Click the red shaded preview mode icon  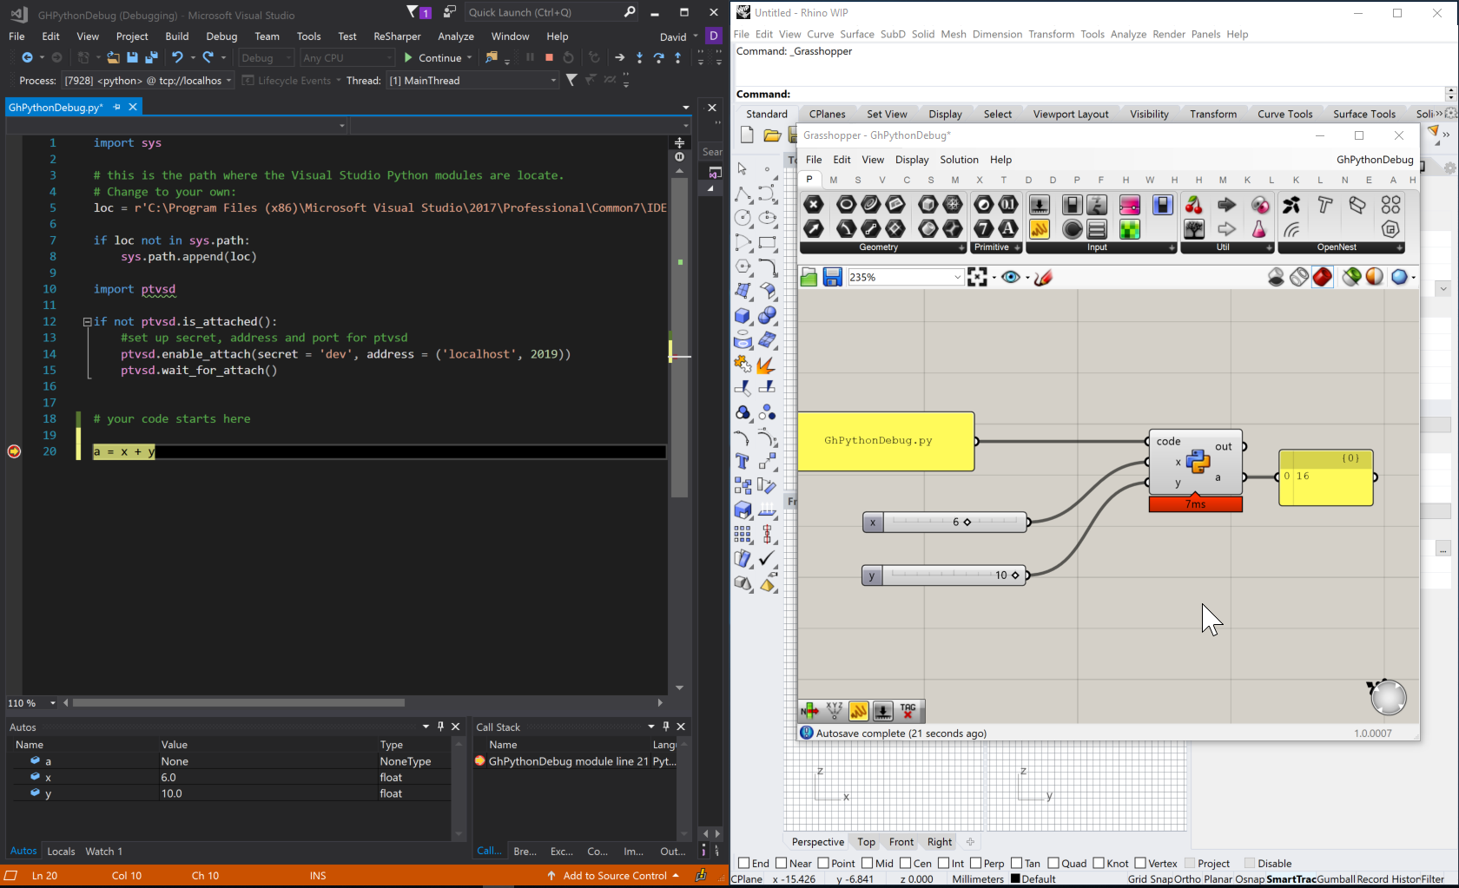pyautogui.click(x=1322, y=277)
